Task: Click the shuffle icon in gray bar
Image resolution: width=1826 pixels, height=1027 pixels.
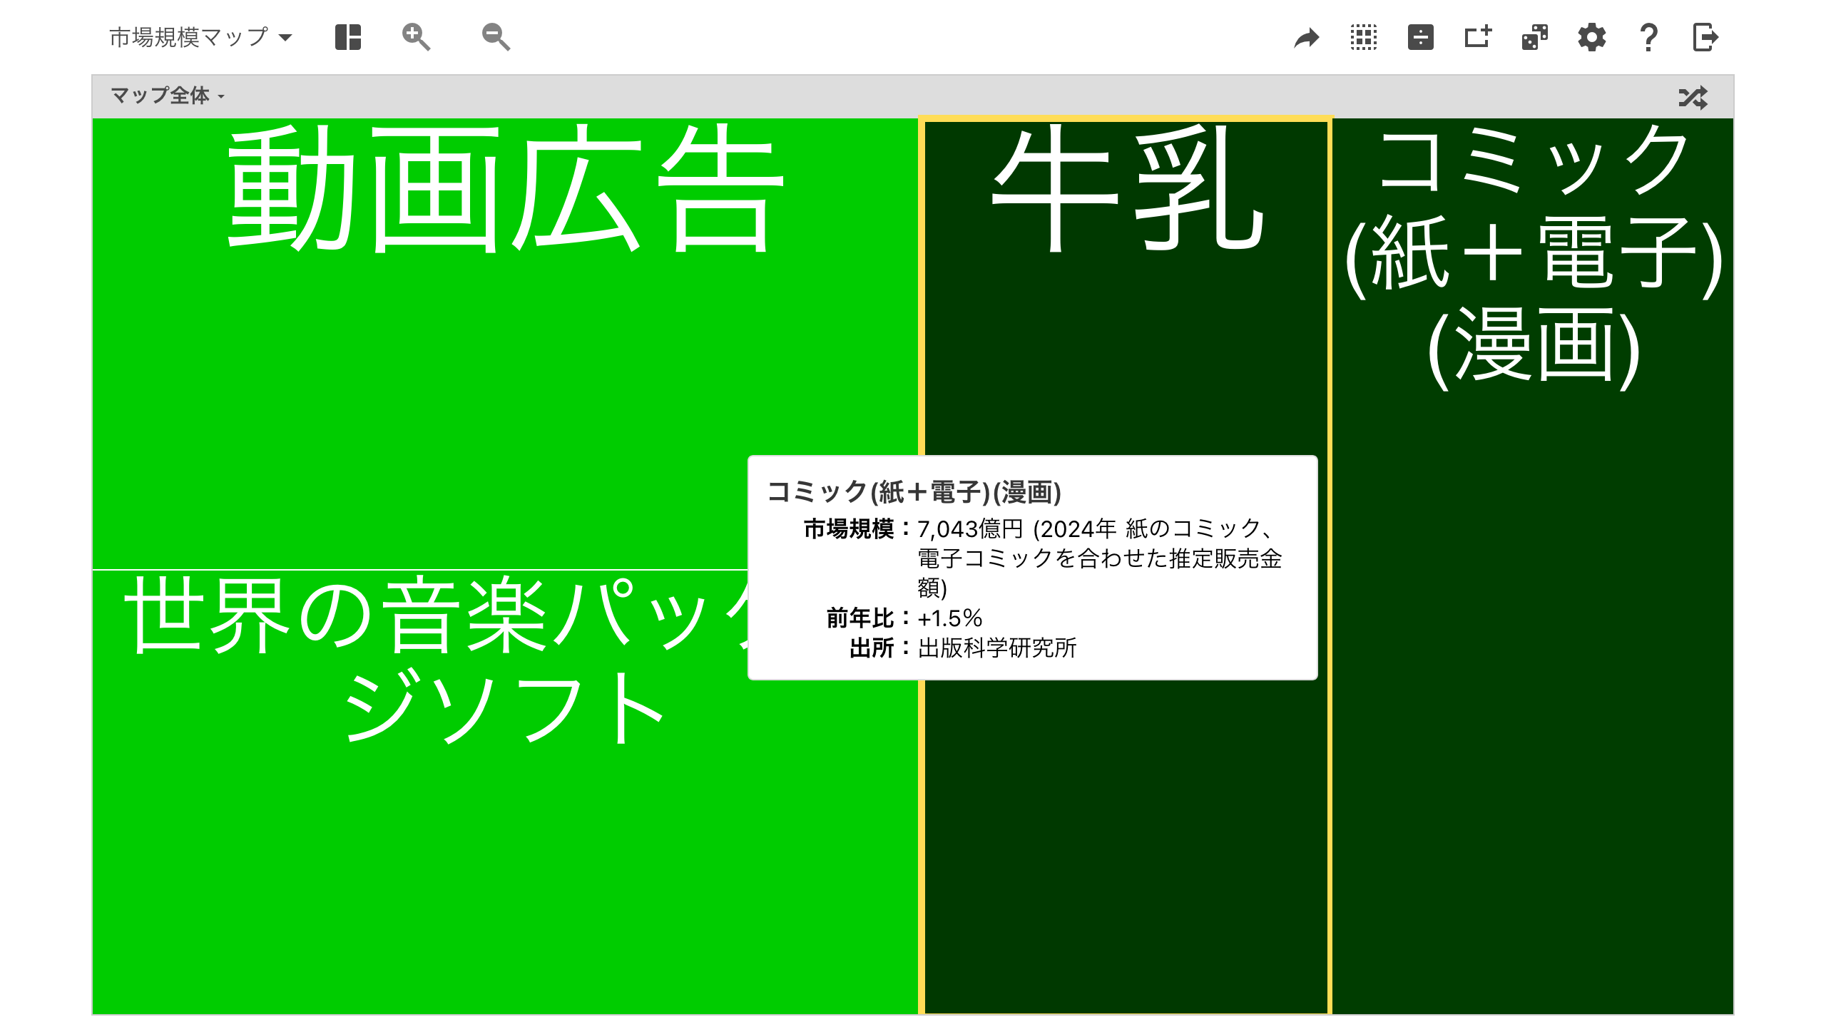Action: (1693, 97)
